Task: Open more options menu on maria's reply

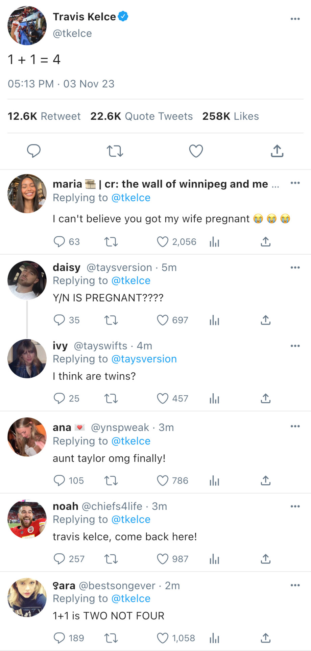Action: [x=295, y=183]
